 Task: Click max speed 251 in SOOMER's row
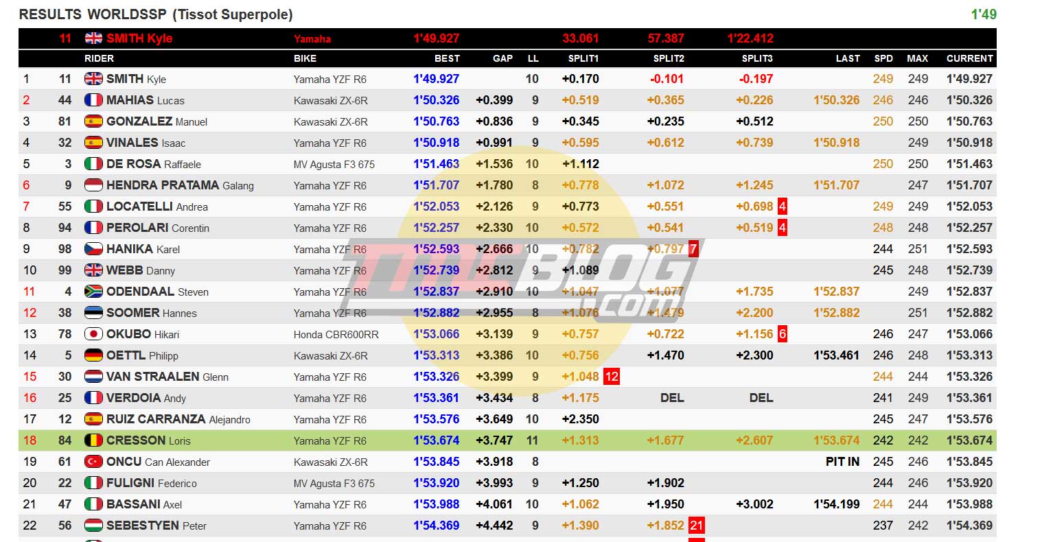click(918, 313)
